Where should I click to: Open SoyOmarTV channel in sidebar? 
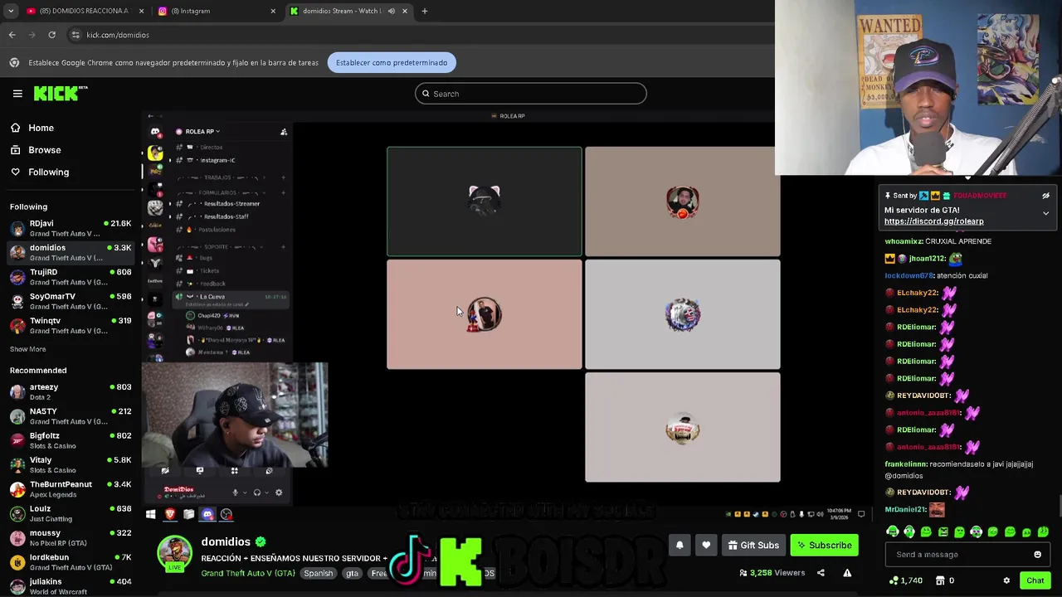tap(71, 301)
